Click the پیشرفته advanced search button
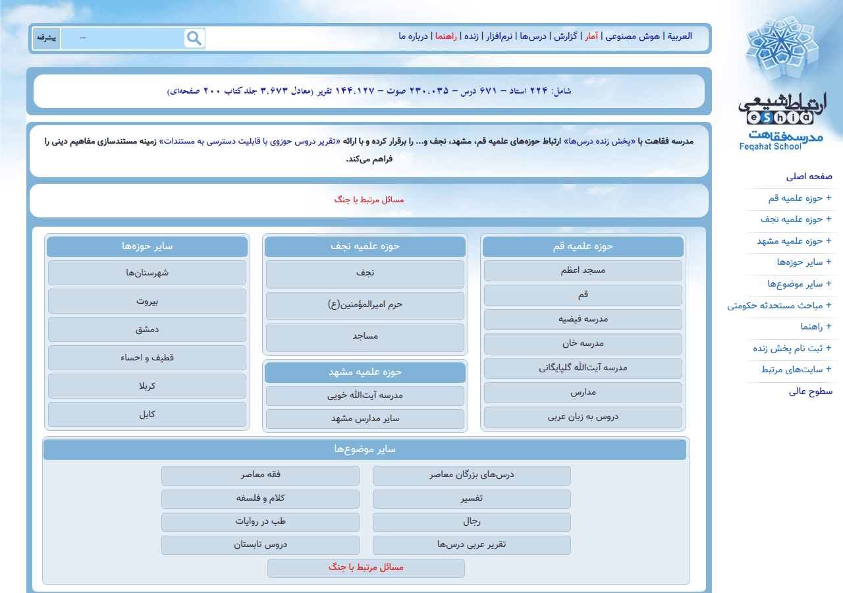Screen dimensions: 843x593 (x=46, y=38)
